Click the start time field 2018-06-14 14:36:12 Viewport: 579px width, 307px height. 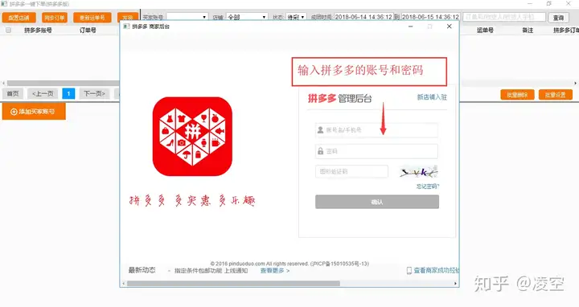click(x=363, y=17)
